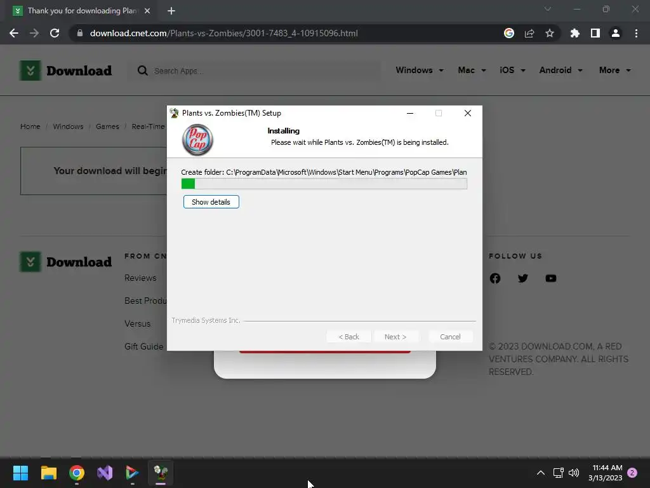Toggle Chrome side panel
Image resolution: width=650 pixels, height=488 pixels.
click(595, 33)
